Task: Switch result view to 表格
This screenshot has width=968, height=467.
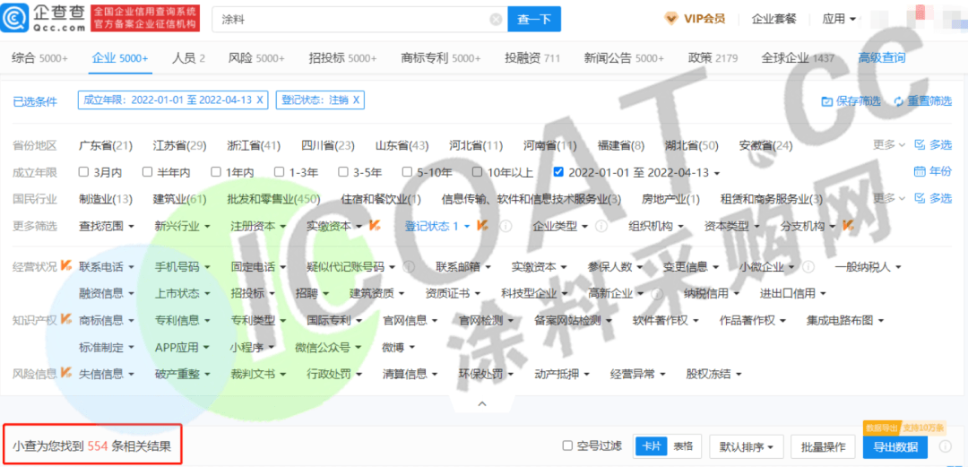Action: (683, 446)
